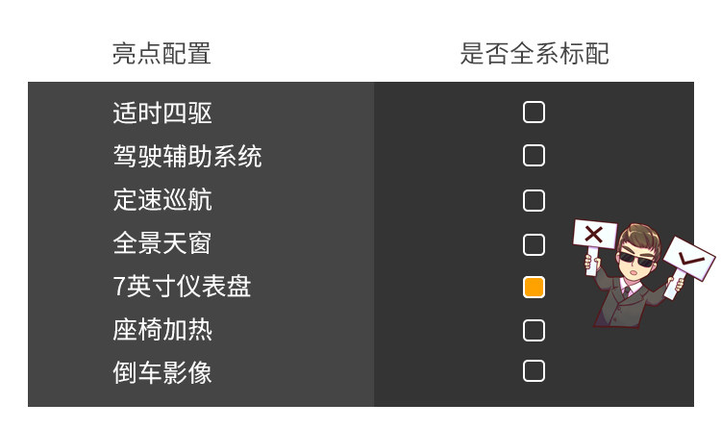Check the 定速巡航 box

click(534, 200)
